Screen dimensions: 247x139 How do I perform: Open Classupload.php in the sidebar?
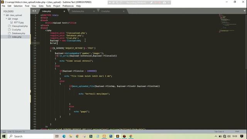coord(20,26)
